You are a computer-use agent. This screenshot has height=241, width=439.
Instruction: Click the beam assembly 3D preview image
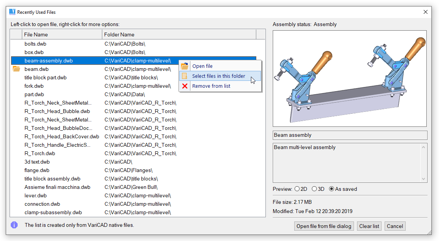click(349, 79)
